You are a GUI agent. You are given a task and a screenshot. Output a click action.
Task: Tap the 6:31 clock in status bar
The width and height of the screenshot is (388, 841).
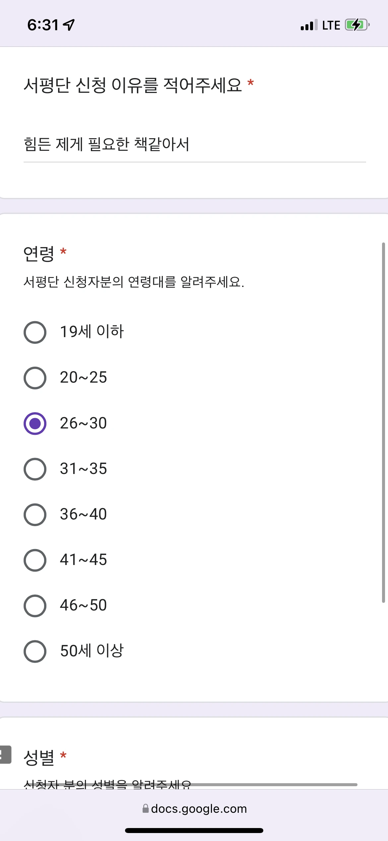click(x=43, y=25)
